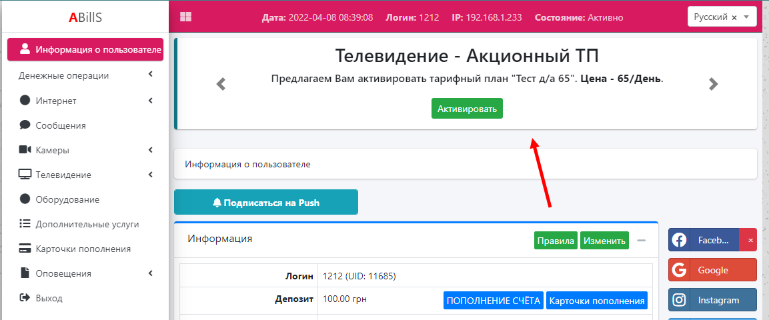Expand the Телевидение sidebar menu
Screen dimensions: 769x320
click(85, 175)
